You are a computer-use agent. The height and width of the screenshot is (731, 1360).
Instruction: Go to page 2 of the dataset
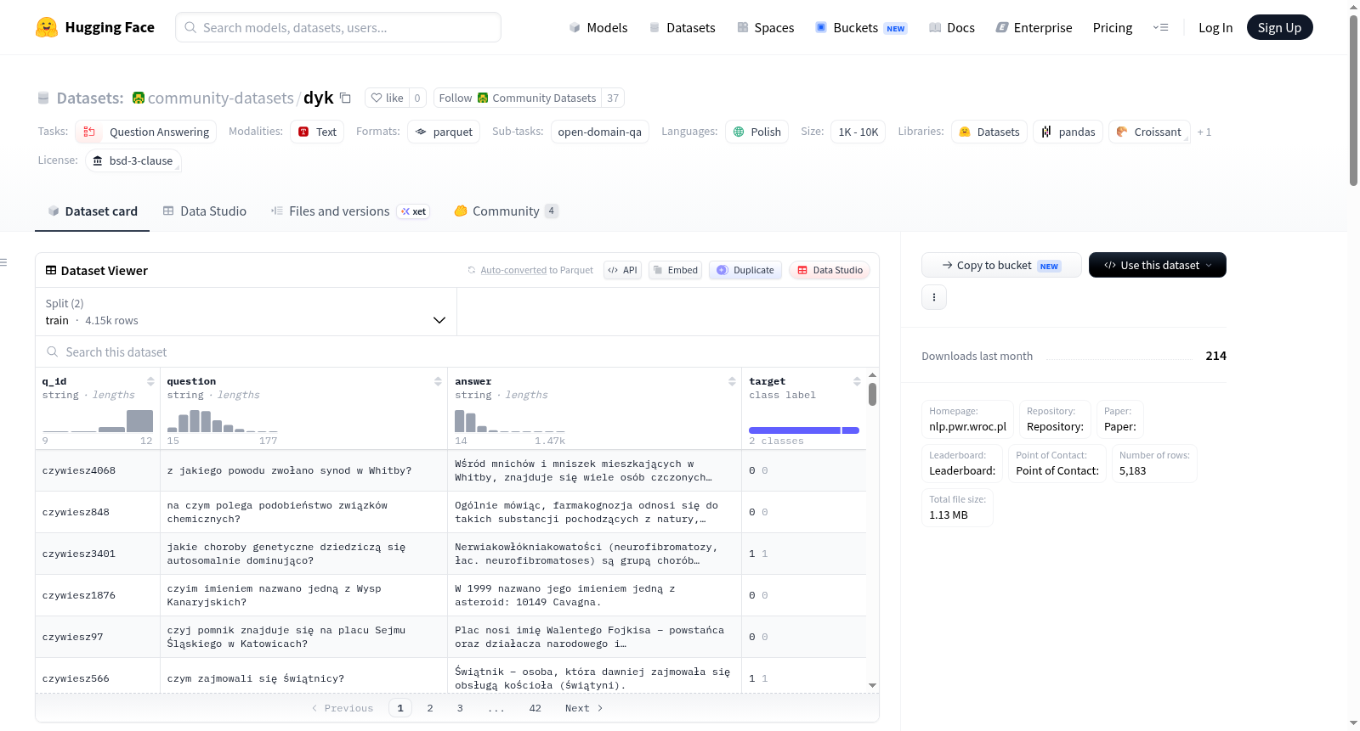click(430, 708)
